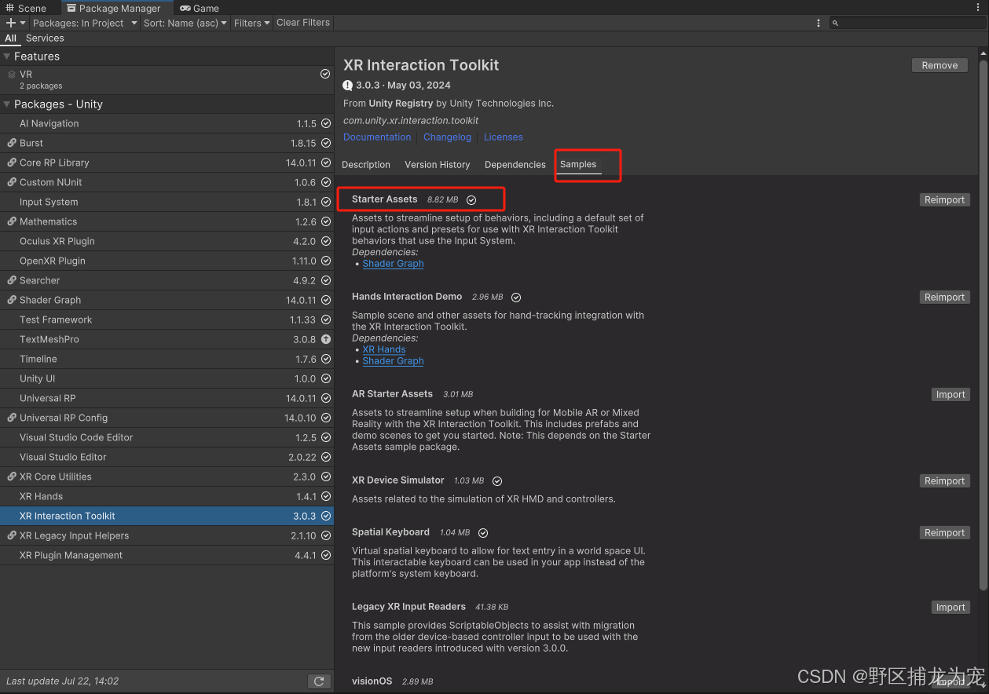989x694 pixels.
Task: Click the link icon beside Universal RP Config
Action: point(12,418)
